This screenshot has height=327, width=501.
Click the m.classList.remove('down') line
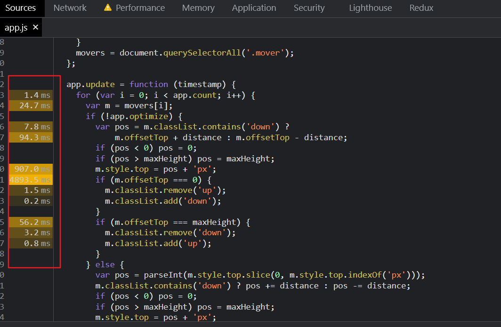click(x=170, y=233)
